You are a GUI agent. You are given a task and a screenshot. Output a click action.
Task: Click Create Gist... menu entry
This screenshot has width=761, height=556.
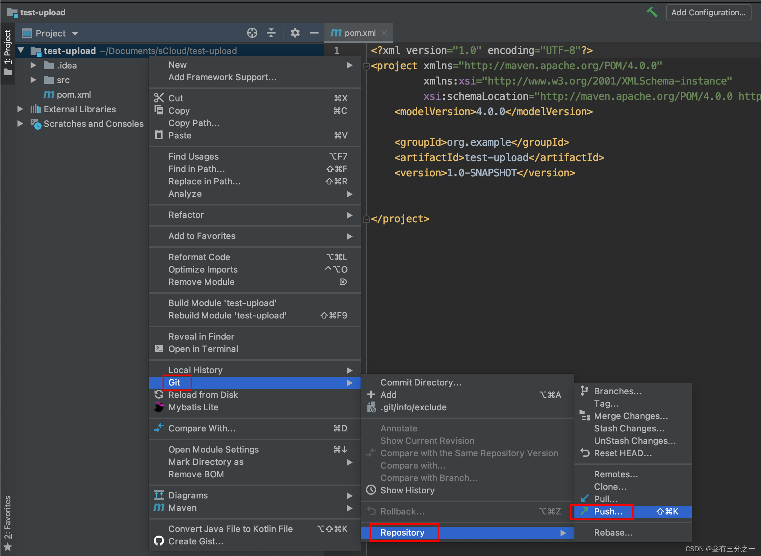[x=195, y=541]
